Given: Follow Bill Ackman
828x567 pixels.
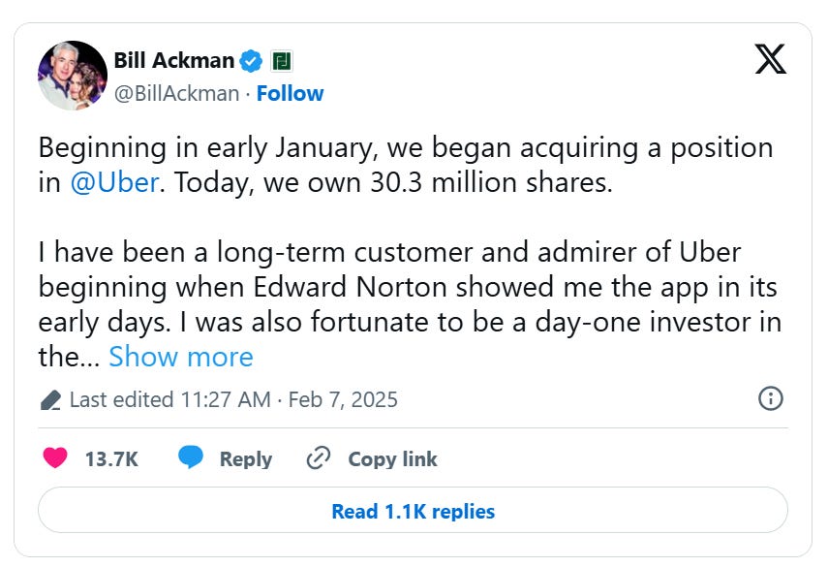Looking at the screenshot, I should click(x=290, y=93).
